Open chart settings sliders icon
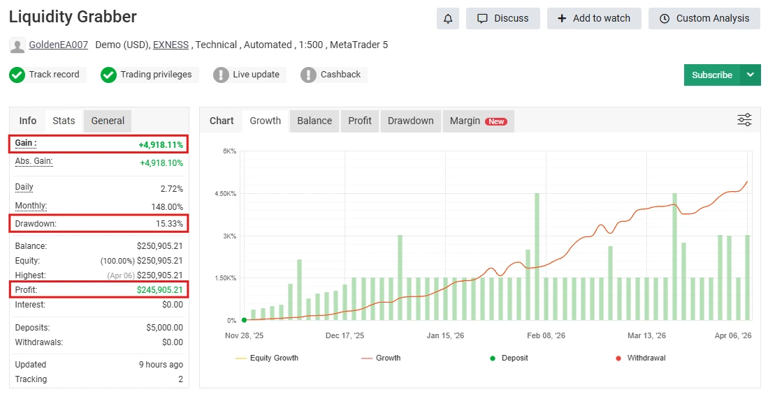This screenshot has width=768, height=394. (x=744, y=120)
